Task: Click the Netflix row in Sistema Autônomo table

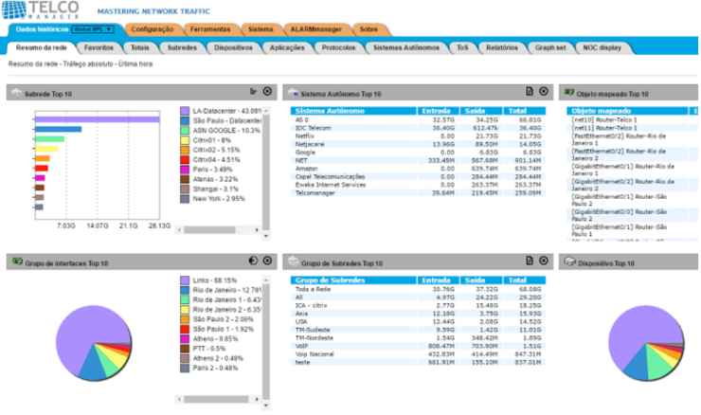Action: 418,135
